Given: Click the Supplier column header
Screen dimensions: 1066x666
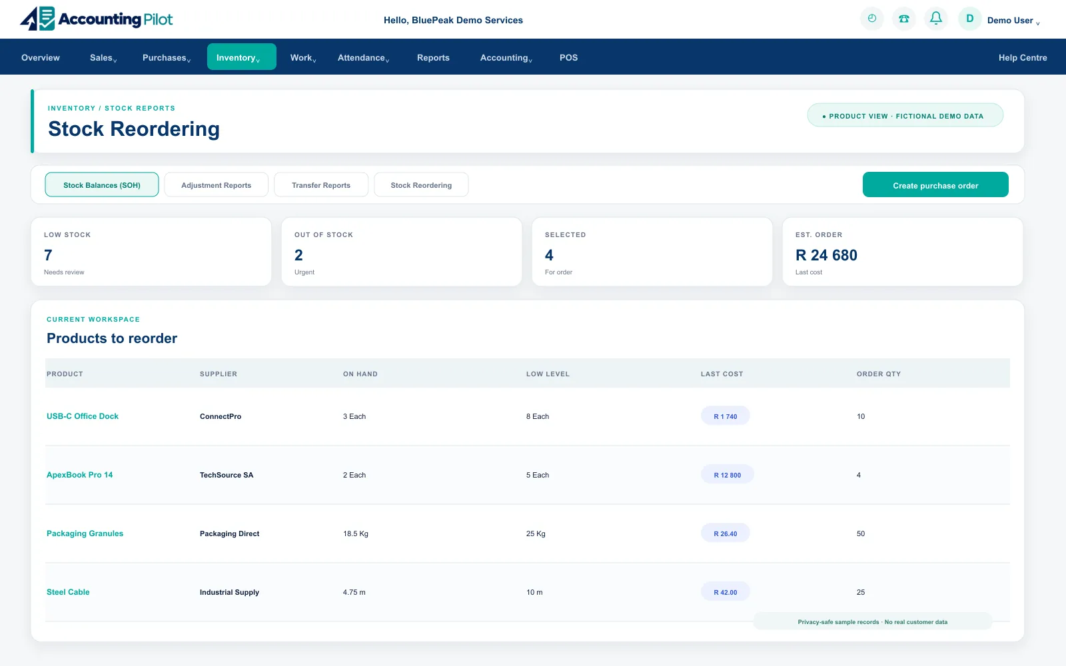Looking at the screenshot, I should coord(219,374).
